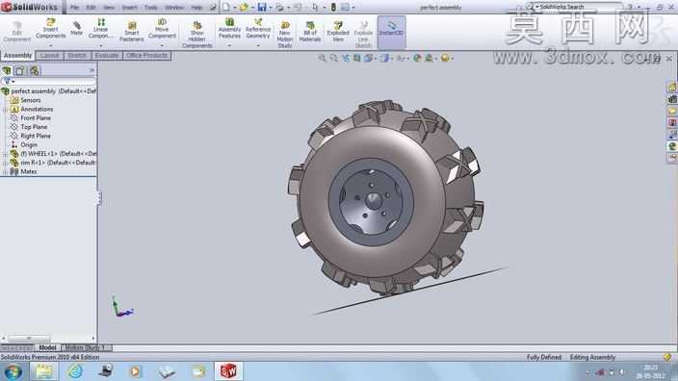The image size is (678, 381).
Task: Click the Apply Scene icon
Action: (x=429, y=59)
